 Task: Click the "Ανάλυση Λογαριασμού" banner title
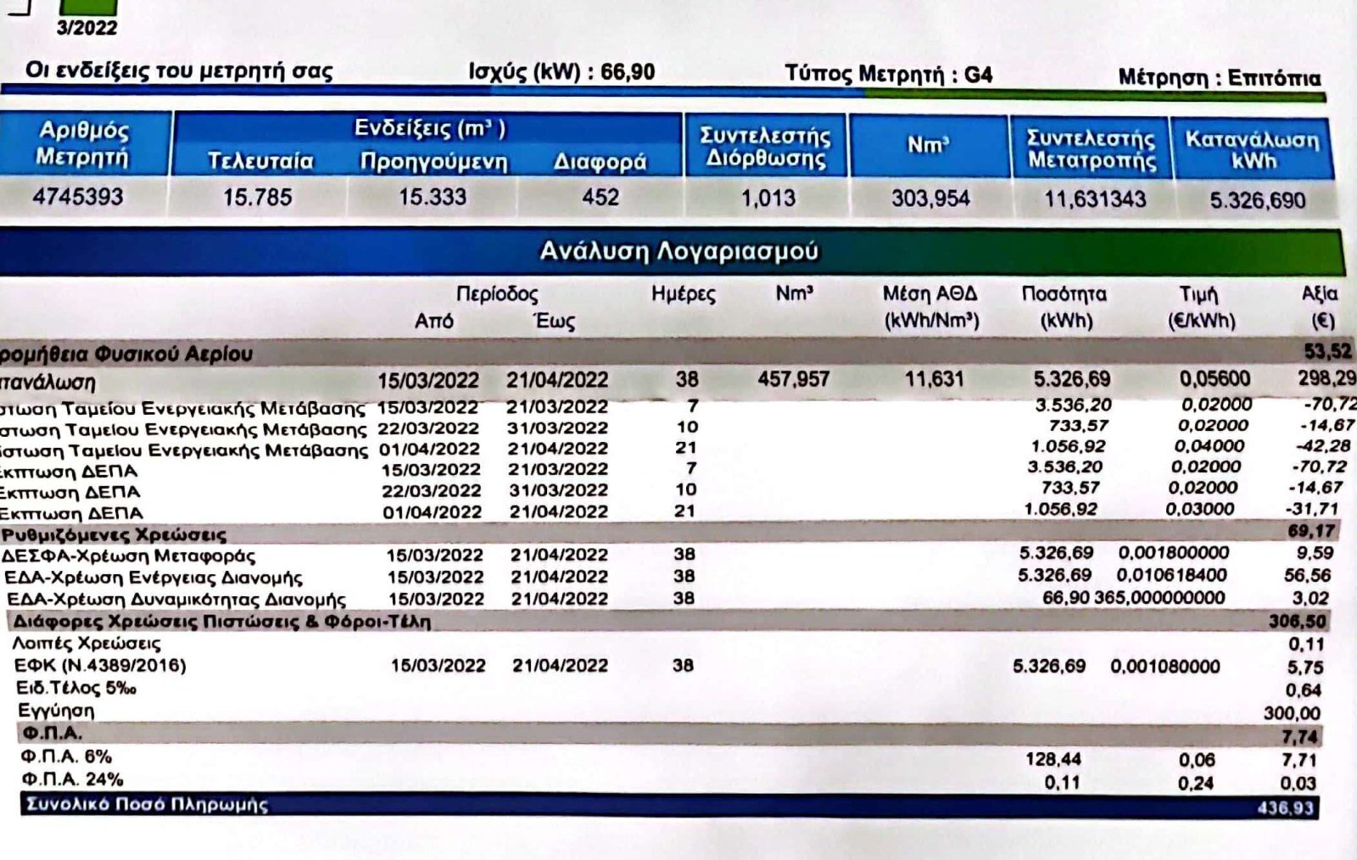pos(679,251)
